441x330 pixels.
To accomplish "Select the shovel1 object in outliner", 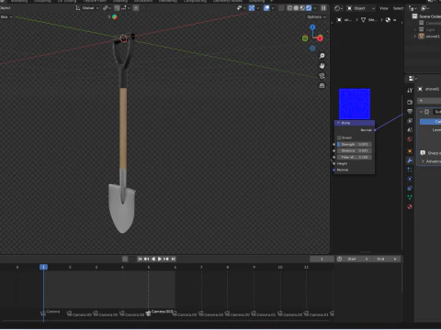I will tap(432, 37).
